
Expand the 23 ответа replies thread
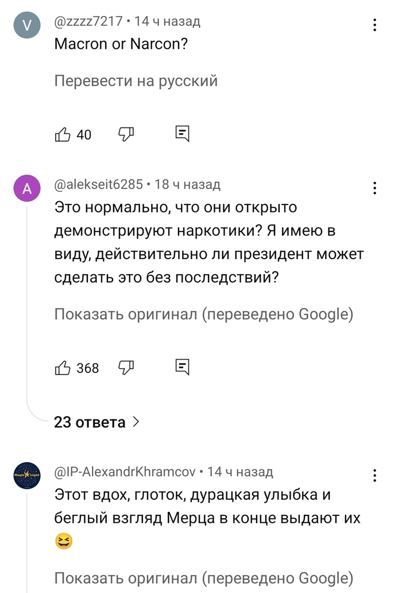[90, 423]
